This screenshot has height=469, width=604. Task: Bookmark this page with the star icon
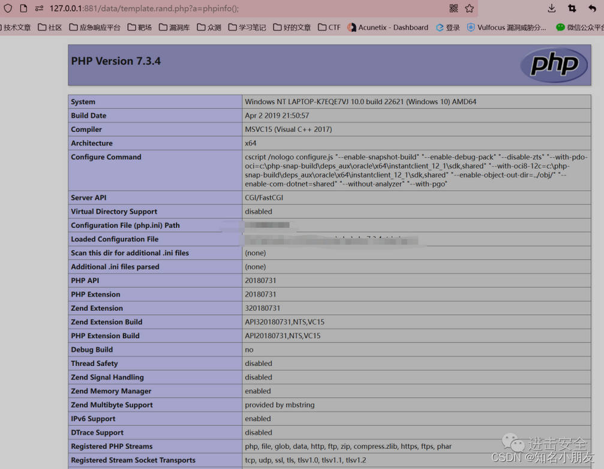(469, 8)
